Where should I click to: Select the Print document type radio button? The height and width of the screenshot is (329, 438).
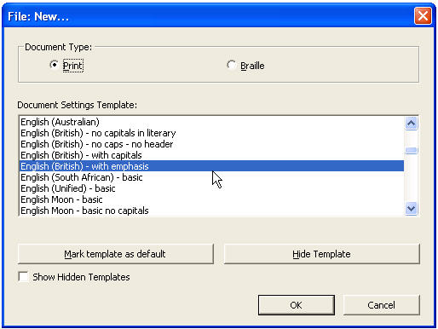54,65
